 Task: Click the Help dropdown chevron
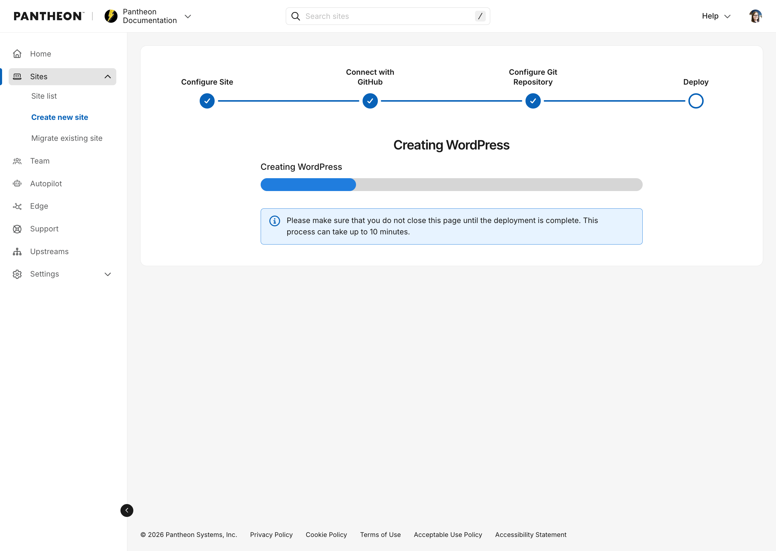click(x=727, y=16)
